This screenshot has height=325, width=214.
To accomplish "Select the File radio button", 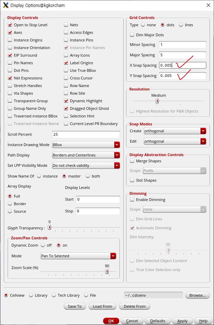I will pyautogui.click(x=86, y=295).
